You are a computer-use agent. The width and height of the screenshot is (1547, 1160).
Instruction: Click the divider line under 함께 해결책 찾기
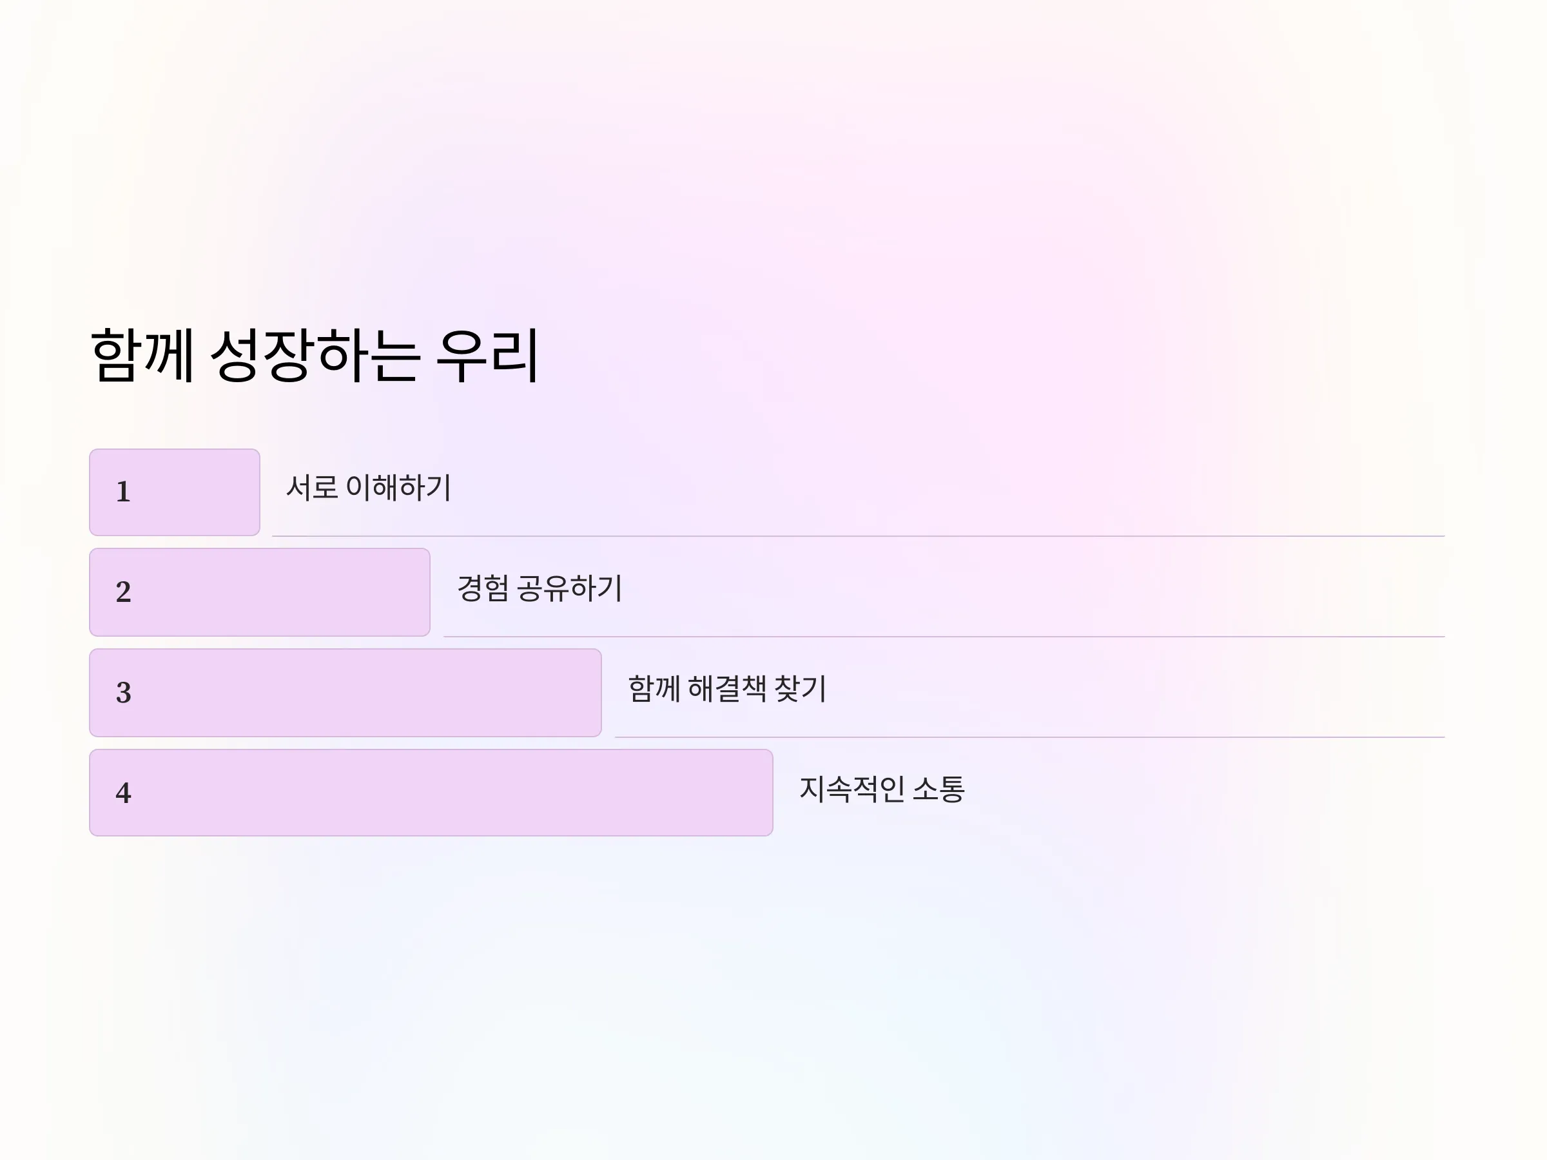click(x=1029, y=737)
